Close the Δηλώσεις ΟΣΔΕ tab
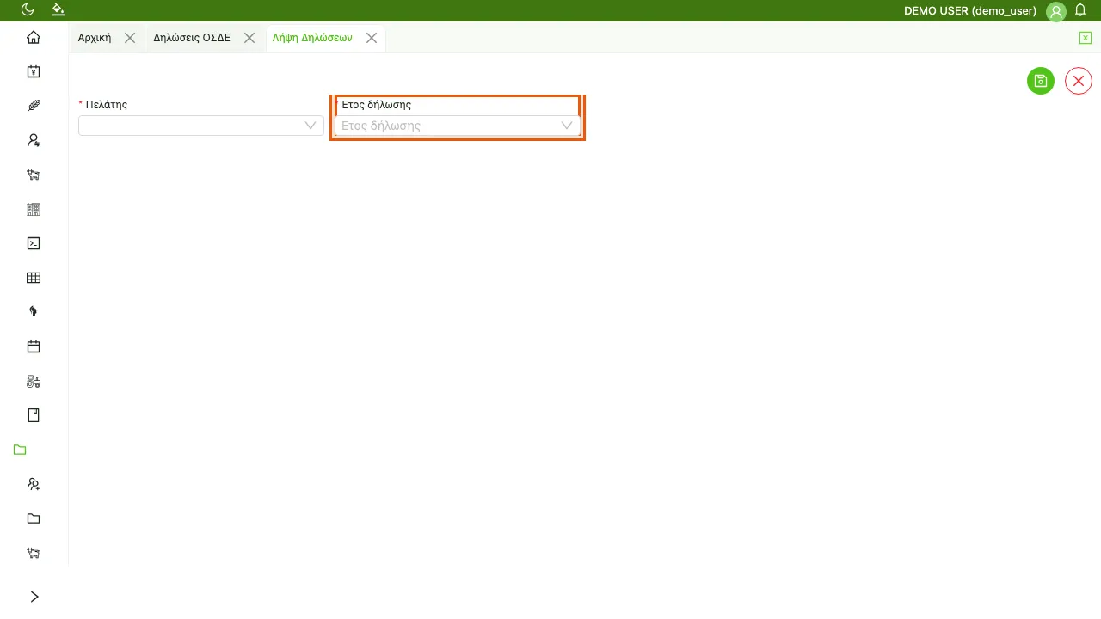 (x=249, y=38)
